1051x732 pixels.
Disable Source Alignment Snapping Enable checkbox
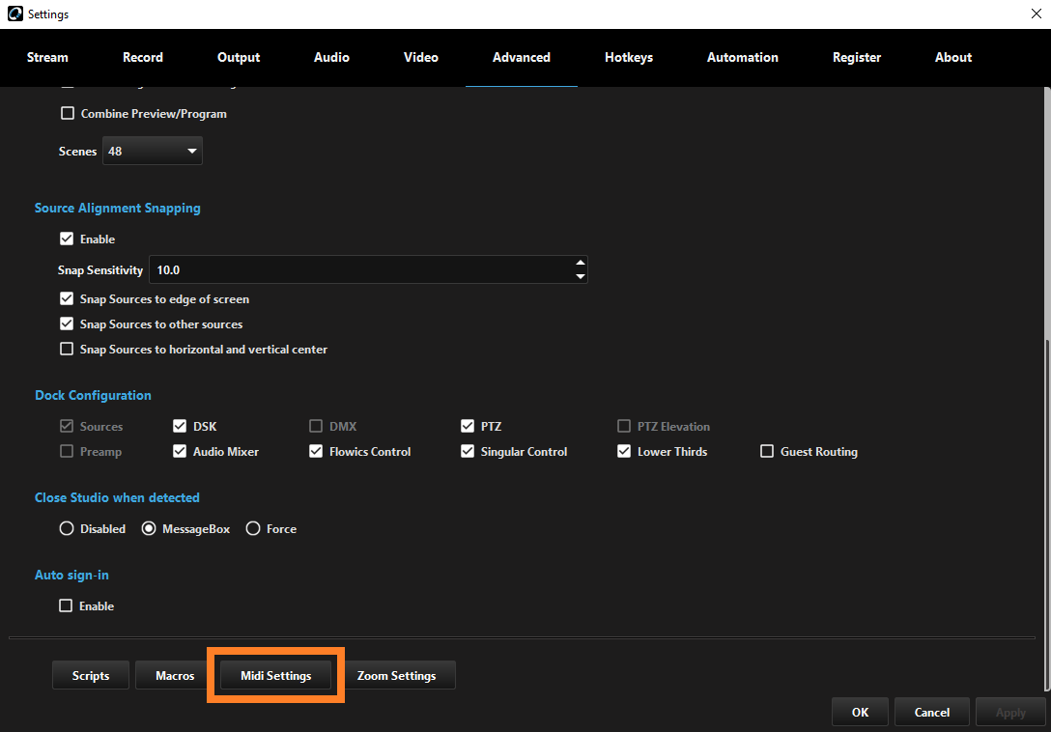(x=67, y=239)
